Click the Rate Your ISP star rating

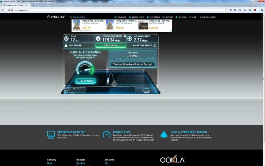pos(69,93)
